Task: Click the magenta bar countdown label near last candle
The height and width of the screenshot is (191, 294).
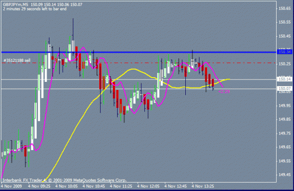Action: 224,91
